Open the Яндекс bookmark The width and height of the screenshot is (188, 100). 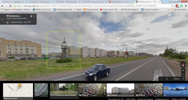point(78,10)
